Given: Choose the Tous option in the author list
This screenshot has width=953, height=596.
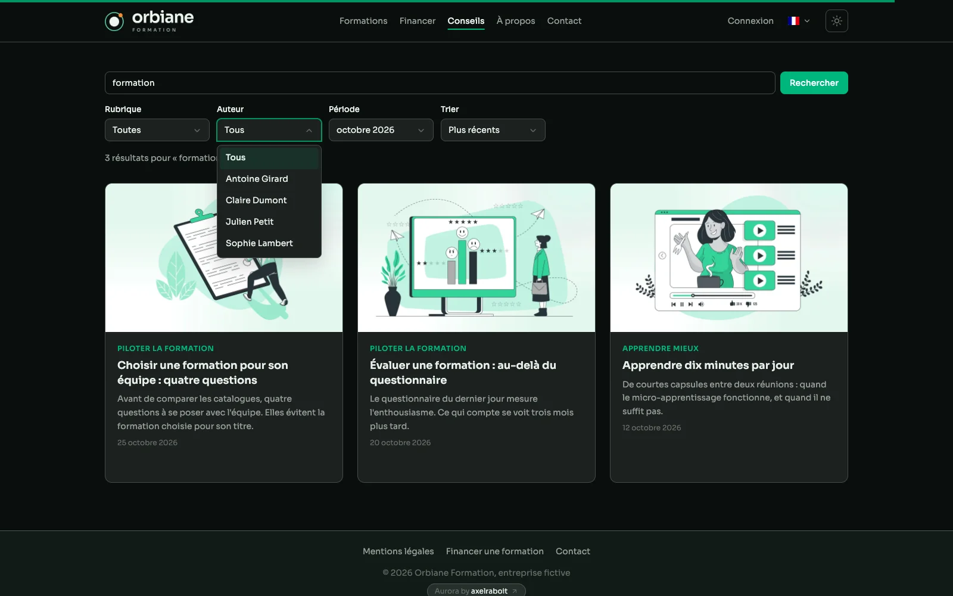Looking at the screenshot, I should tap(269, 157).
